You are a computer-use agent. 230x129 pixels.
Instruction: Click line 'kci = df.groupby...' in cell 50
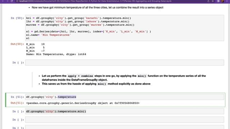78,18
